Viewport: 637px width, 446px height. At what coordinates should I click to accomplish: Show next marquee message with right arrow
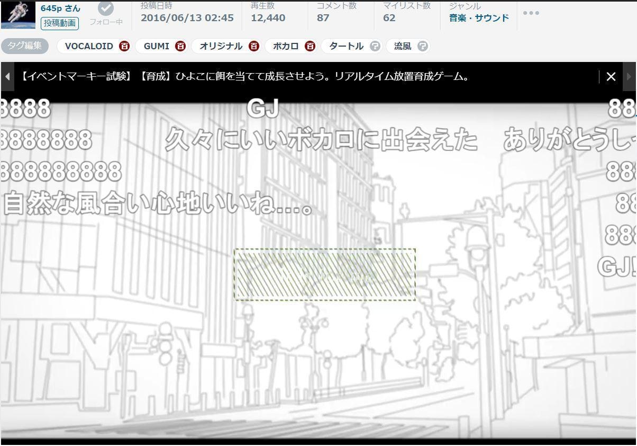point(629,76)
